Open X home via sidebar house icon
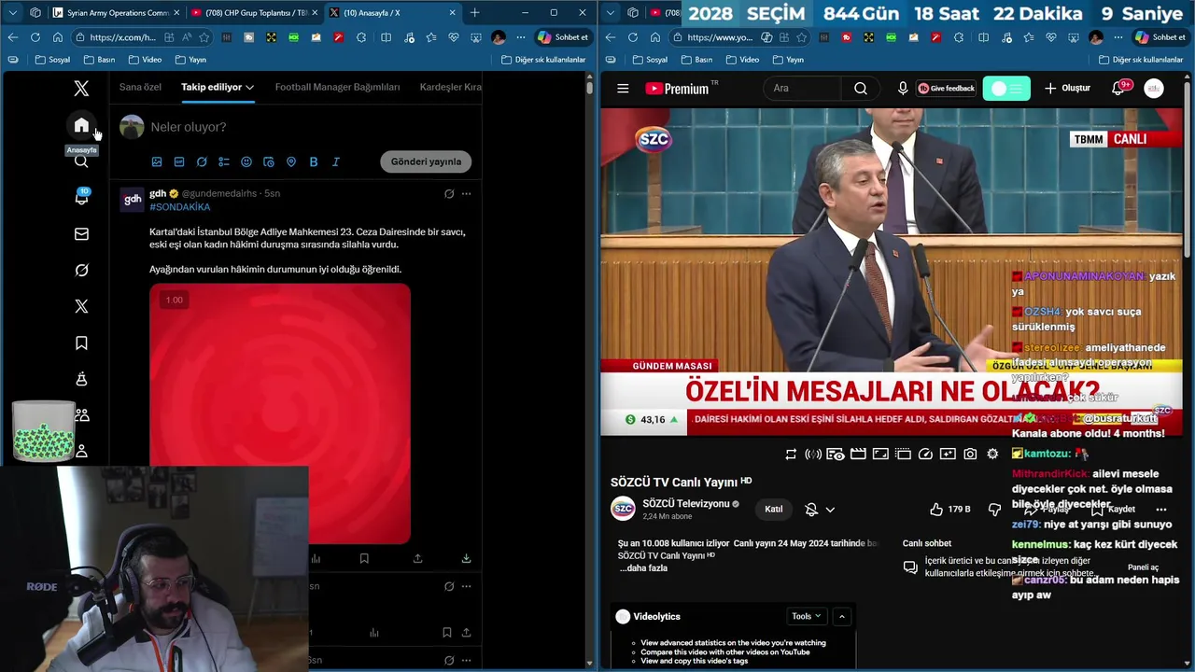This screenshot has height=672, width=1195. (81, 125)
